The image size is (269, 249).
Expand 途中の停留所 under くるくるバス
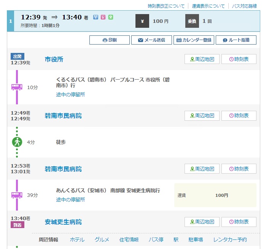pos(70,94)
